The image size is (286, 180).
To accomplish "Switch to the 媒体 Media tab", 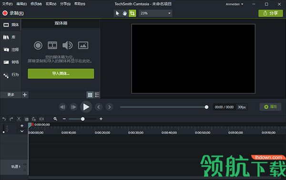I will coord(11,25).
